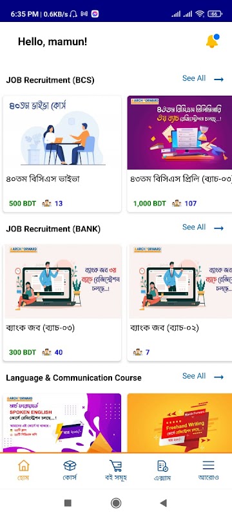Click arrow next to BCS See All

tap(219, 79)
